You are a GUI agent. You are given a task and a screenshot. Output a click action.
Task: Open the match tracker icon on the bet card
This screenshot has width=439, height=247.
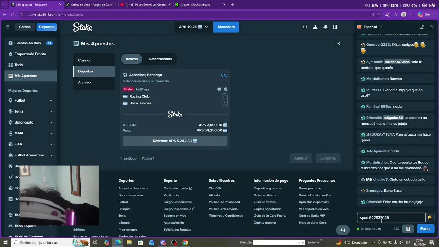pos(226,89)
